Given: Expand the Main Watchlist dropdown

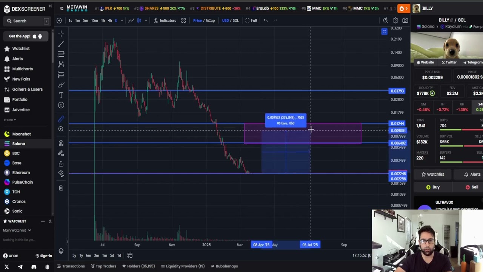Looking at the screenshot, I should point(17,230).
